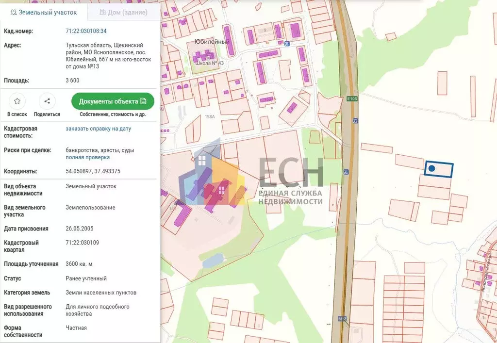
Task: Click the blue pond on the map
Action: click(212, 261)
